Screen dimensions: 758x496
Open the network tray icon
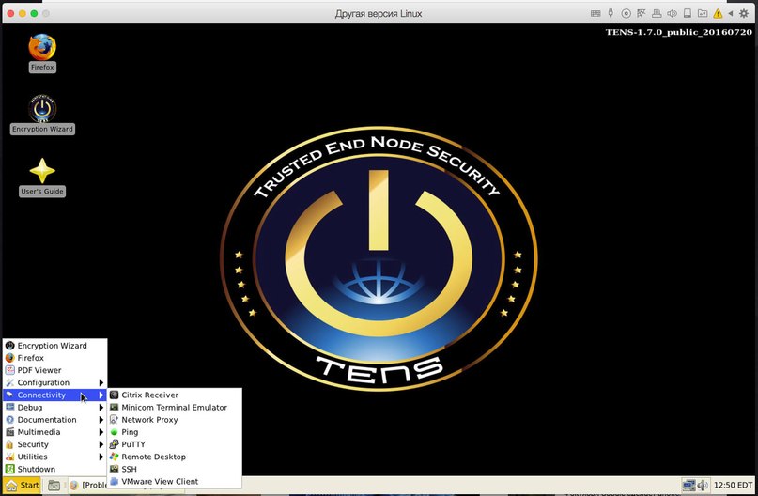[688, 485]
